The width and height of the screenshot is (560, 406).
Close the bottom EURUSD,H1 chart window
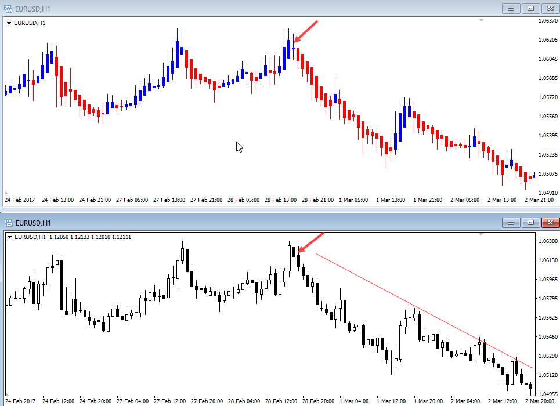tap(550, 222)
